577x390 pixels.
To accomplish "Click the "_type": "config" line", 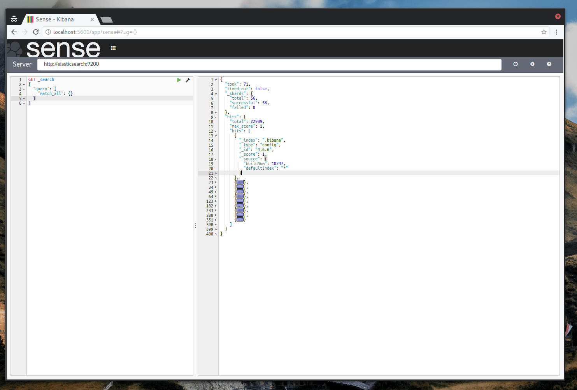I will pyautogui.click(x=260, y=145).
